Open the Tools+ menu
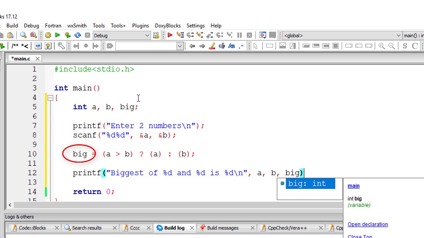424x238 pixels. tap(118, 25)
